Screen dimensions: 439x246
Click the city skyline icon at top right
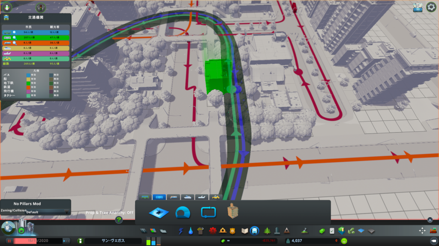[x=418, y=7]
